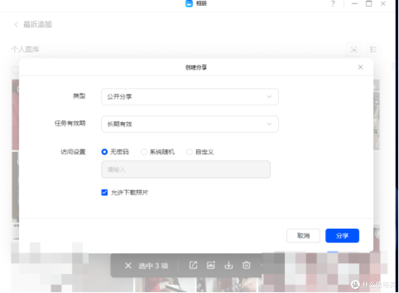The height and width of the screenshot is (293, 399).
Task: Open the 任务有效期 dropdown showing 长期有效
Action: point(190,124)
